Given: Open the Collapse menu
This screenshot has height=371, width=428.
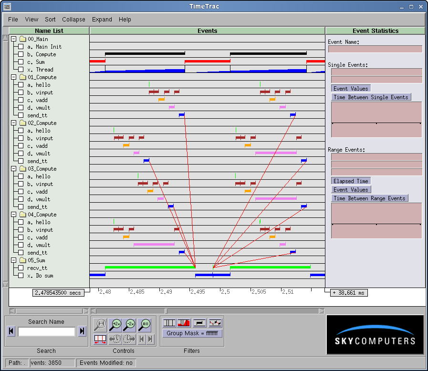Looking at the screenshot, I should tap(73, 20).
